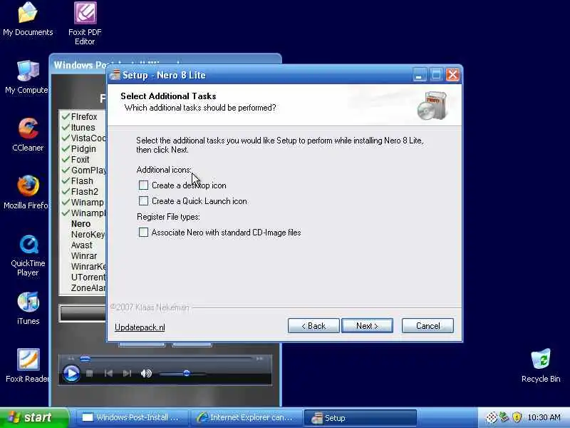Select Itunes in the post-install list

83,128
